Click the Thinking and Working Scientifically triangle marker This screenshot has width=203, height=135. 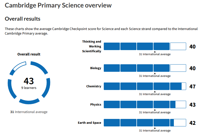155,51
